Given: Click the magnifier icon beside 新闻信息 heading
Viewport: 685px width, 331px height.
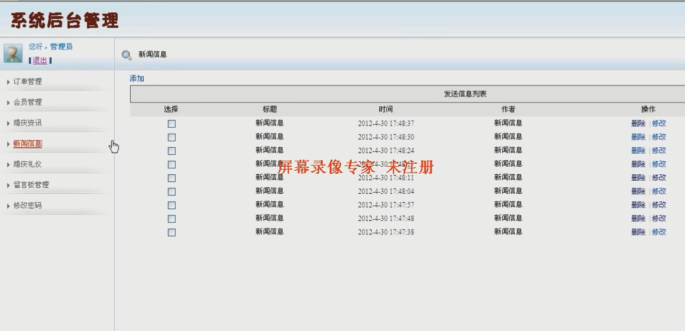Looking at the screenshot, I should tap(126, 55).
